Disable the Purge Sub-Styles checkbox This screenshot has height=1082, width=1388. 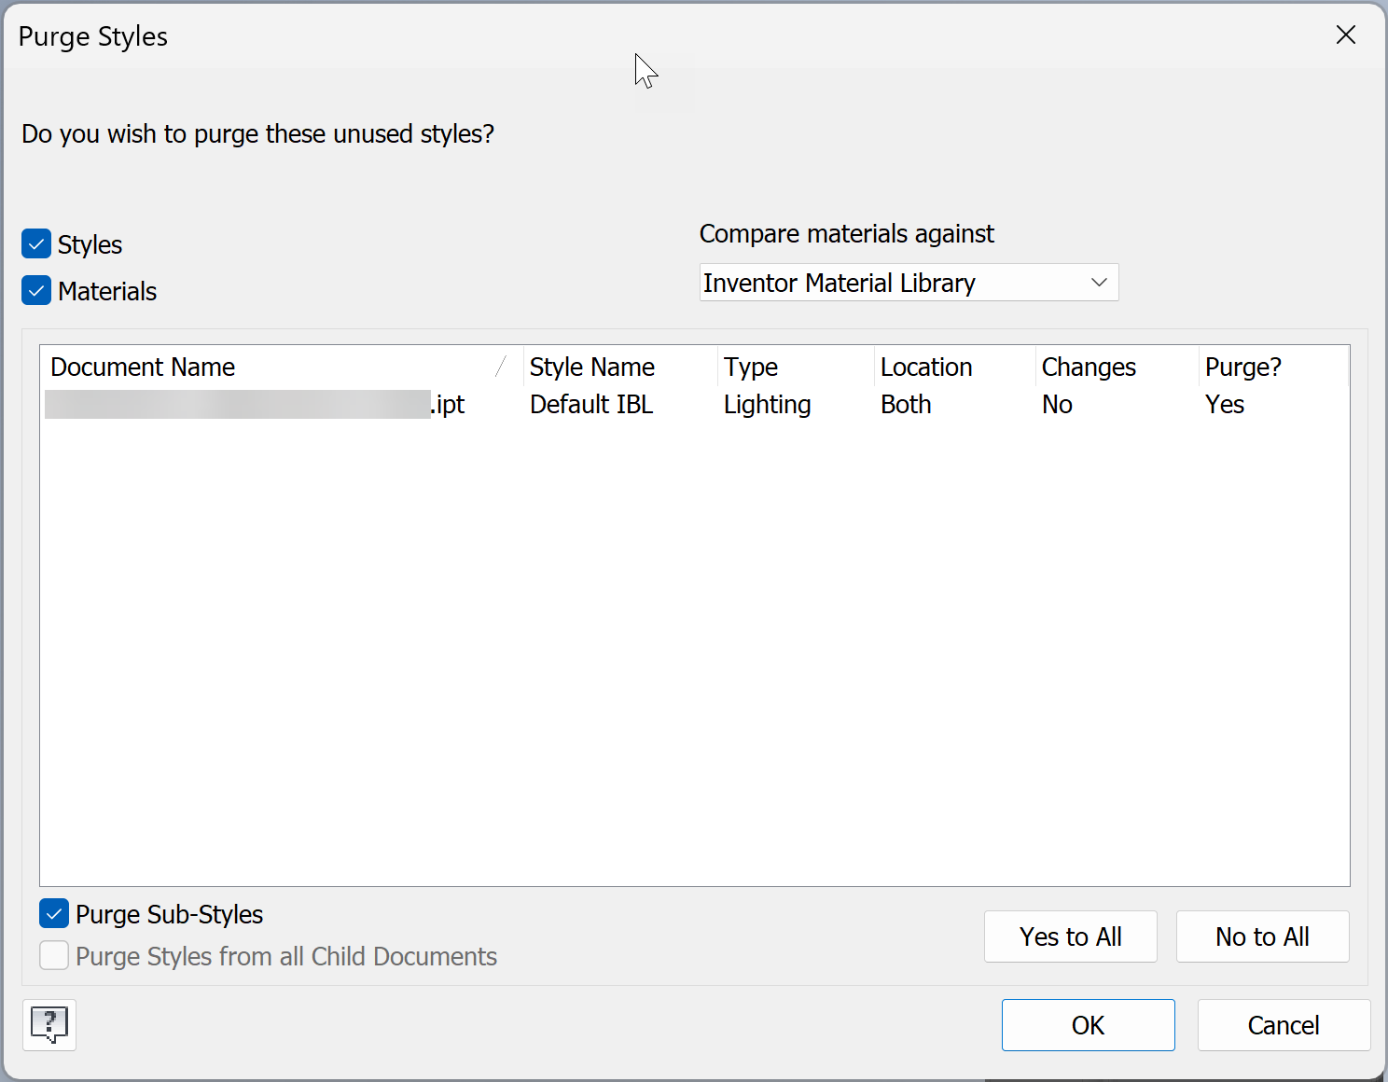[54, 914]
